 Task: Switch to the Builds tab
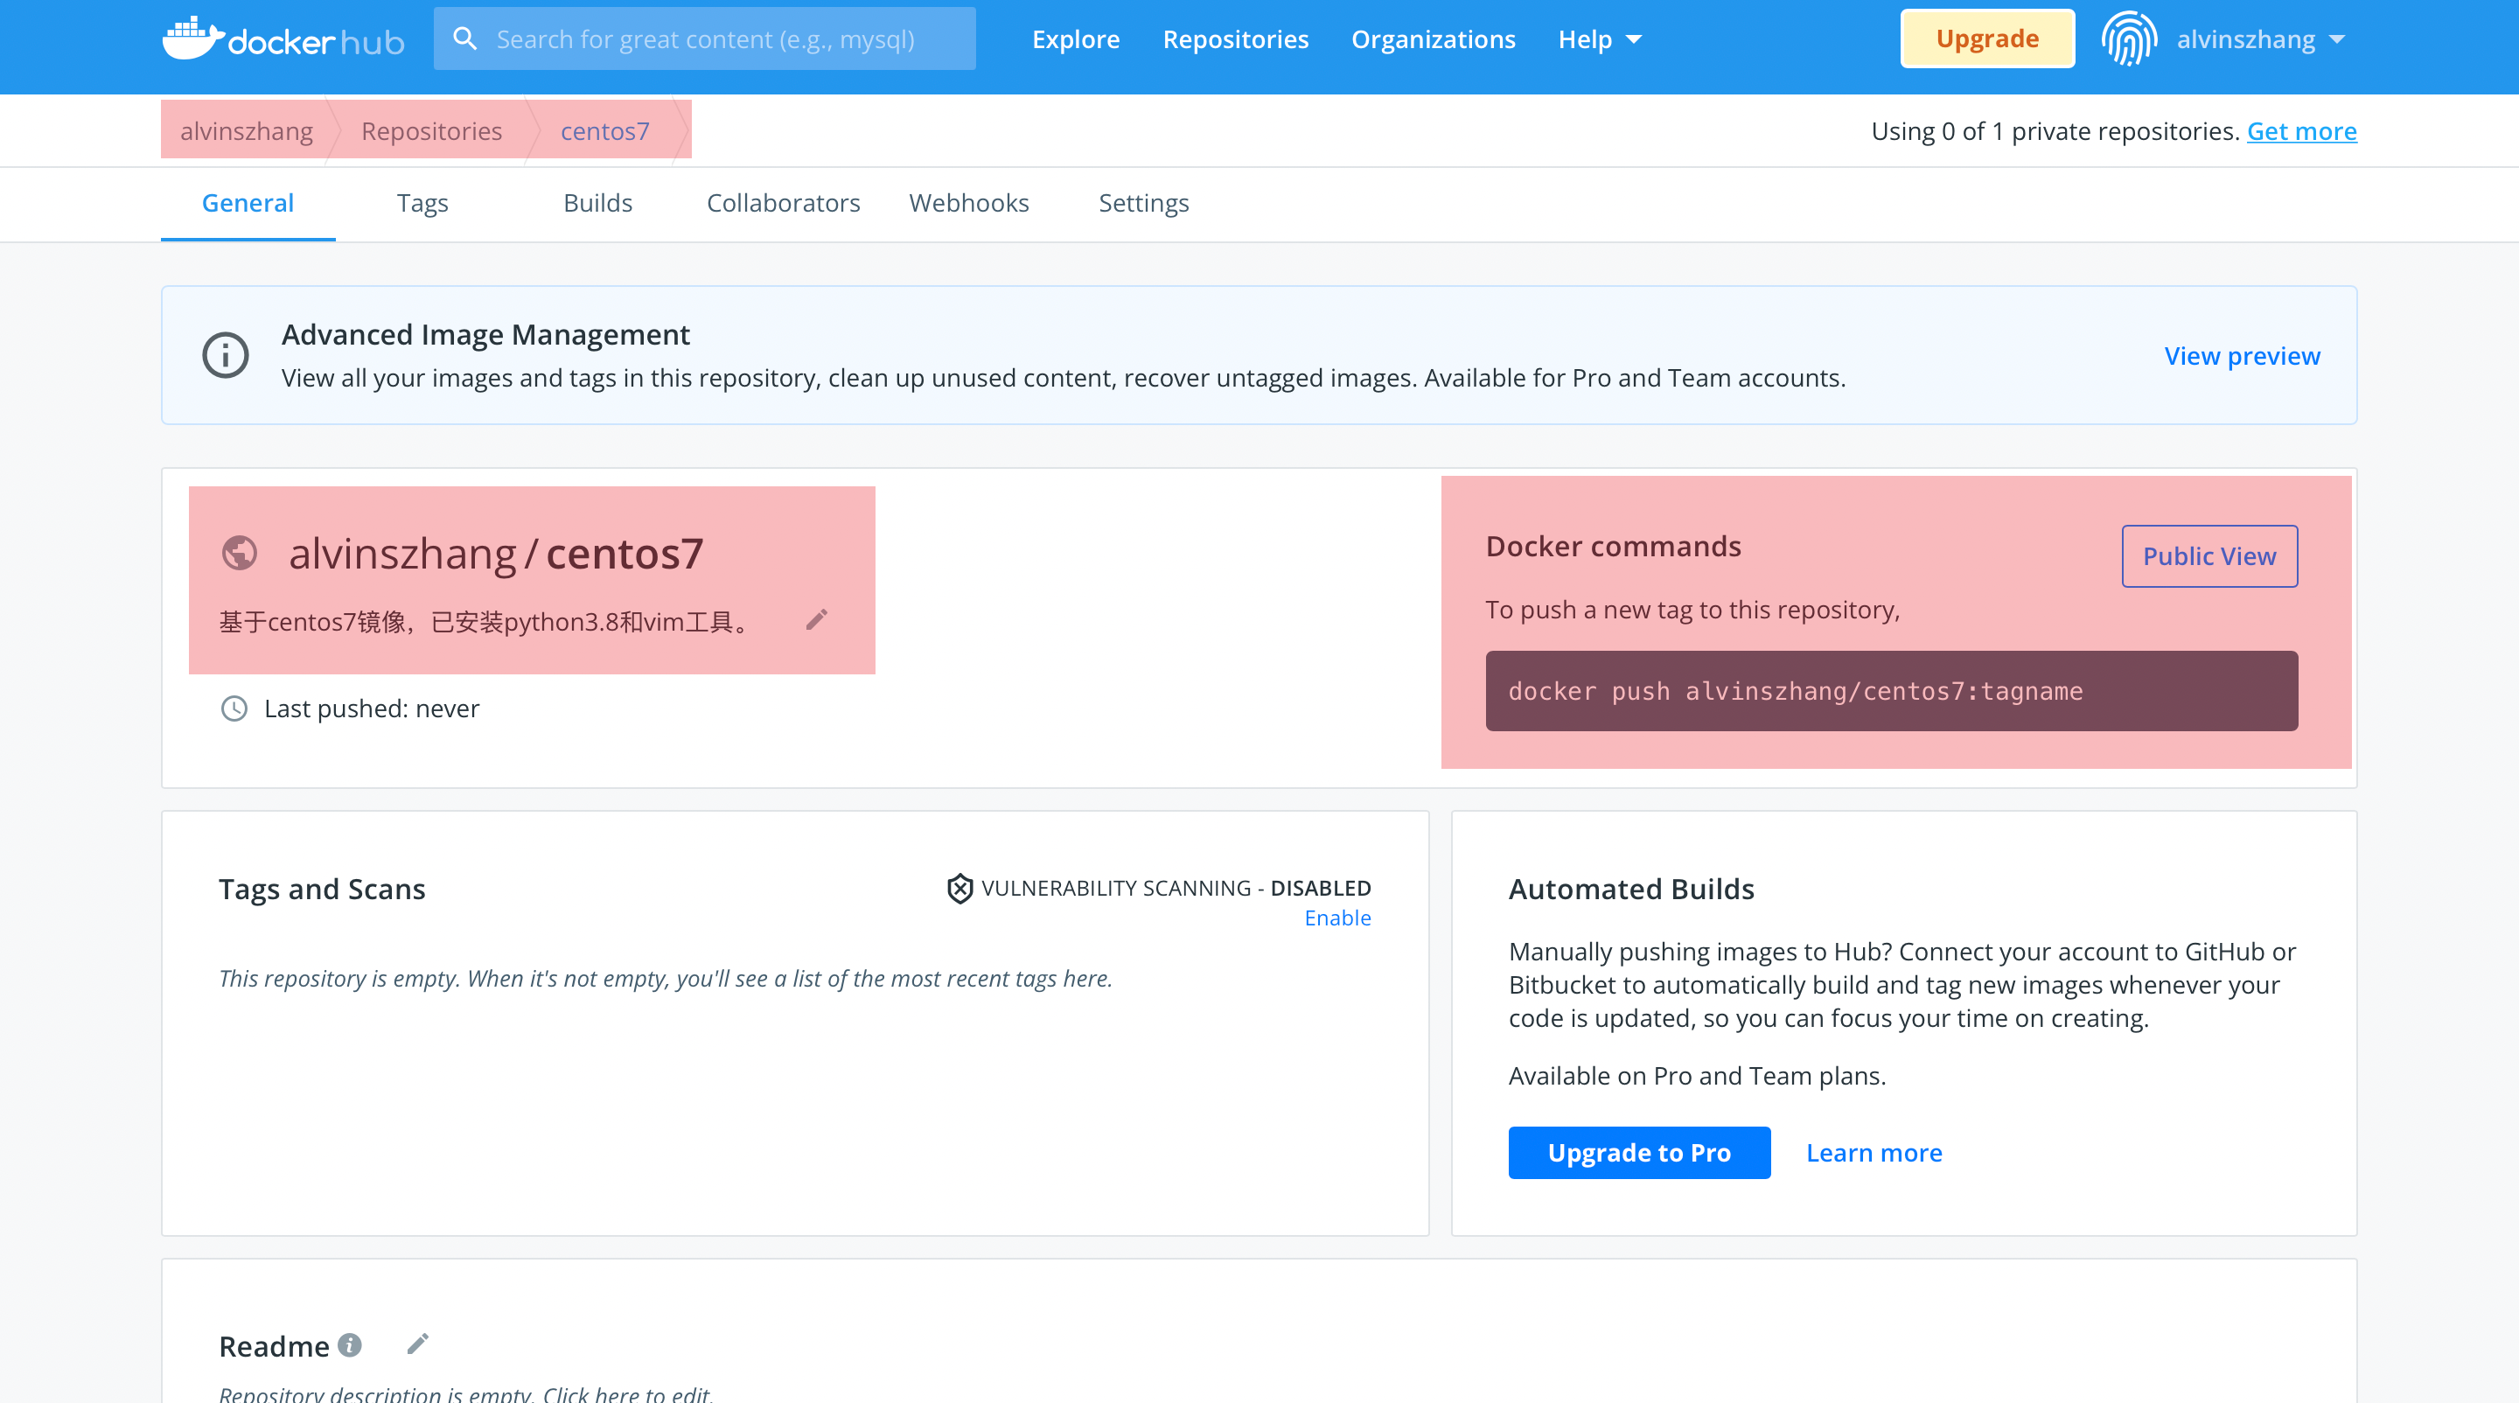(x=597, y=203)
